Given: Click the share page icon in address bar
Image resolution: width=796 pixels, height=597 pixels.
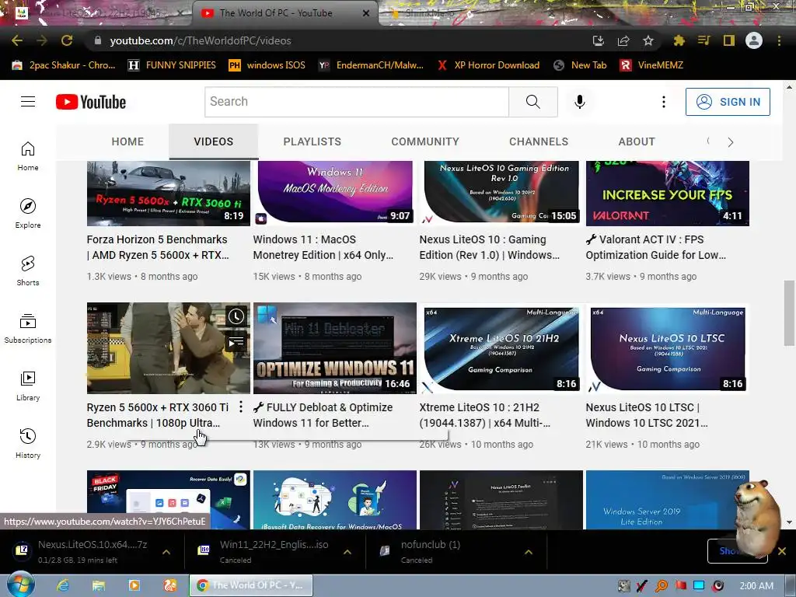Looking at the screenshot, I should [623, 40].
